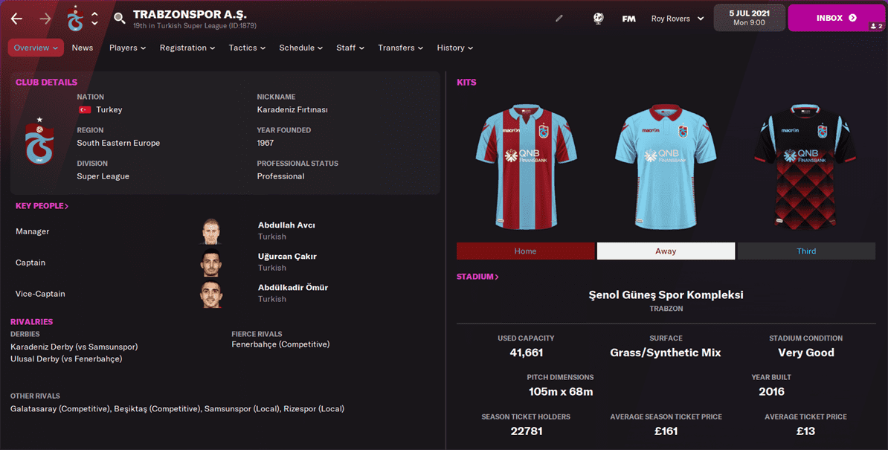Expand the Players dropdown menu
Viewport: 888px width, 450px height.
127,48
